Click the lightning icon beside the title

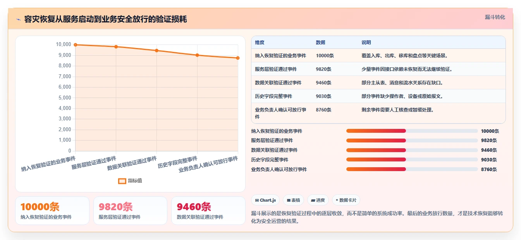click(x=18, y=19)
